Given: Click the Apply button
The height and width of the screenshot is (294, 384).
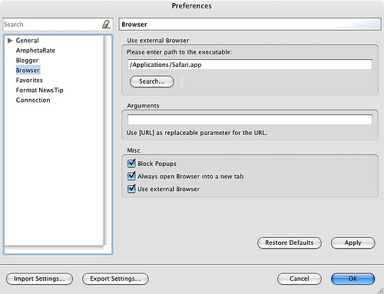Looking at the screenshot, I should (x=353, y=243).
